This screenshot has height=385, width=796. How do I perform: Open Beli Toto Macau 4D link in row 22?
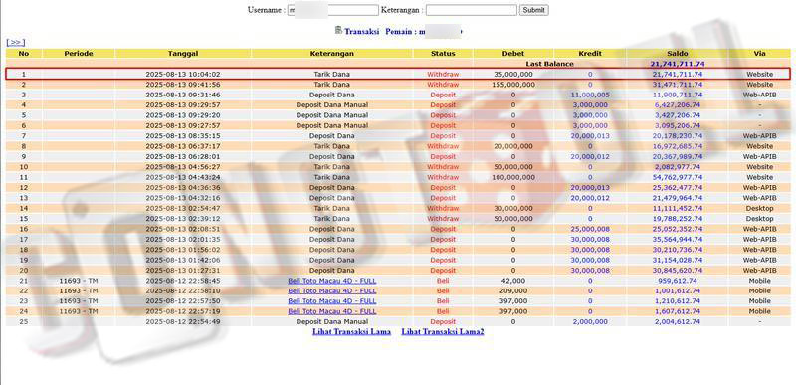click(x=332, y=290)
